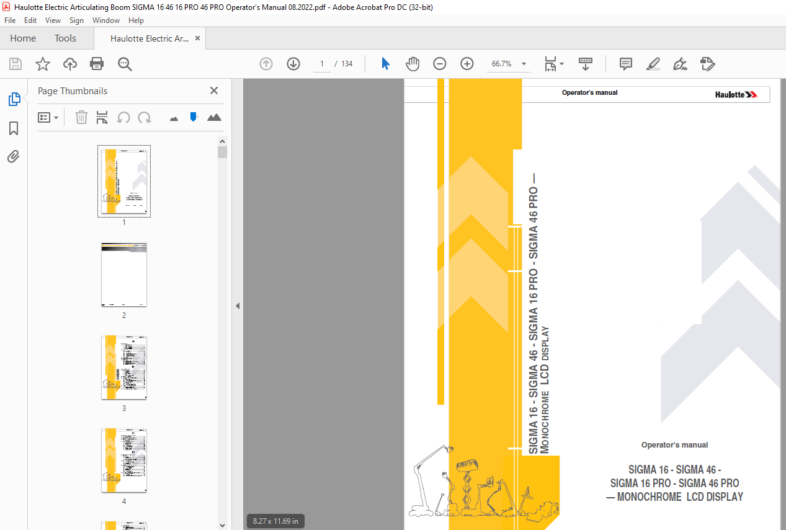Rotate page counterclockwise
The width and height of the screenshot is (786, 530).
[x=123, y=117]
